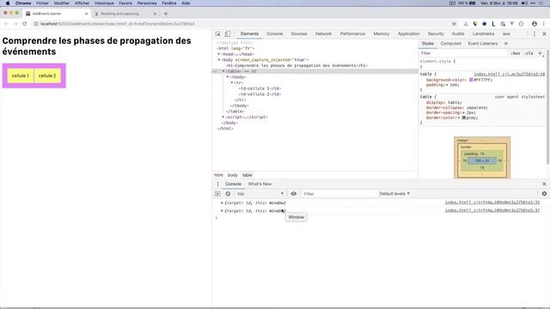Open the JavaScript context 'top' dropdown
The height and width of the screenshot is (309, 550).
pos(260,194)
